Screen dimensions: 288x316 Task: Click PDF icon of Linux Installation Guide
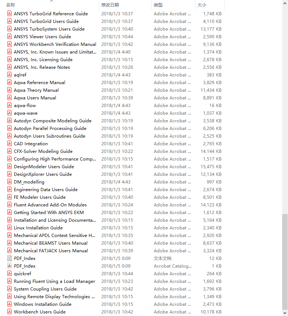coord(9,228)
